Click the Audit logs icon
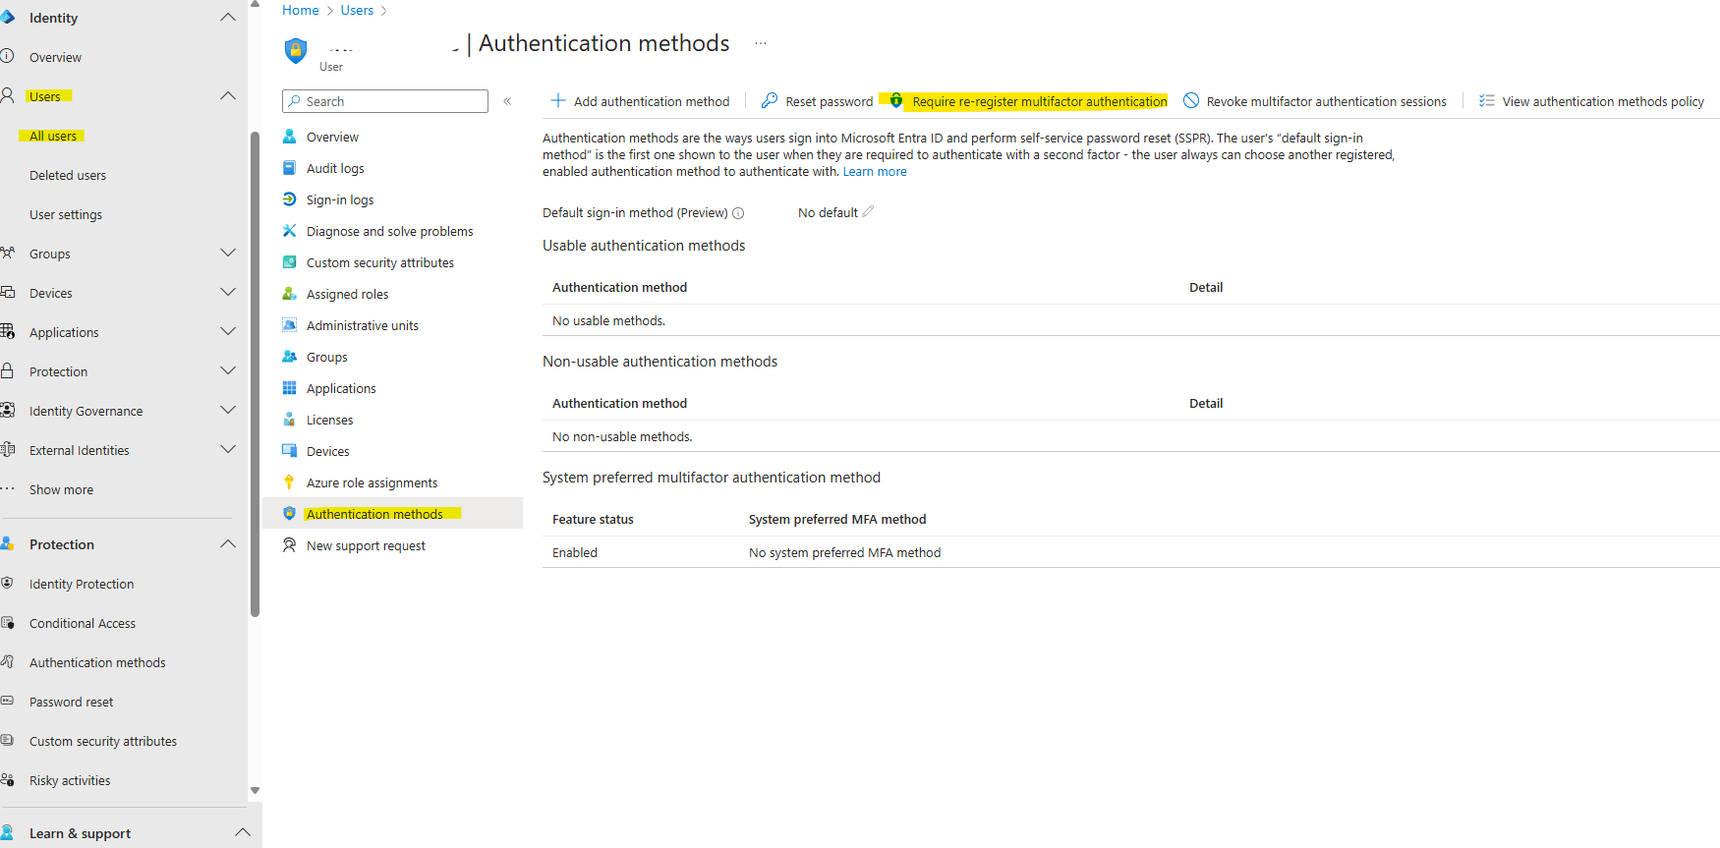The image size is (1720, 848). (x=290, y=168)
